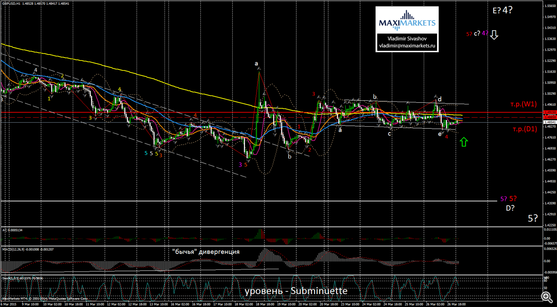
Task: Click the Vladimir Sivashov name label
Action: tap(407, 39)
